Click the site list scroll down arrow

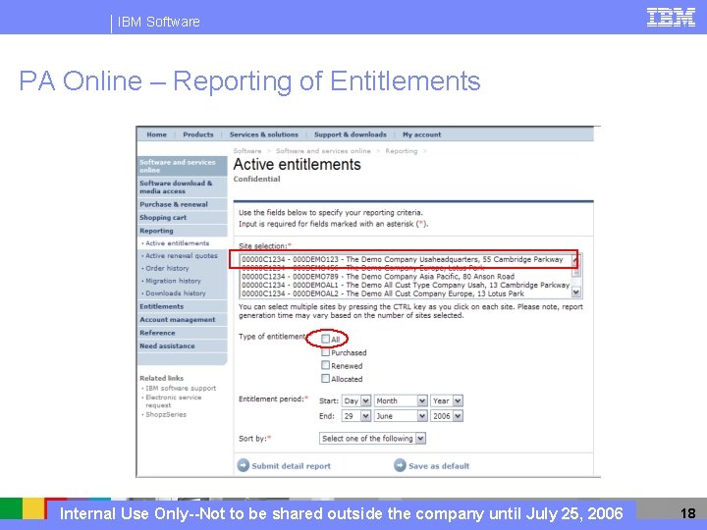click(x=575, y=292)
